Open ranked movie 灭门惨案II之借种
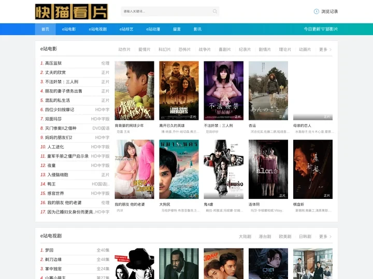Screen dimensions: 373x279 click(61, 128)
